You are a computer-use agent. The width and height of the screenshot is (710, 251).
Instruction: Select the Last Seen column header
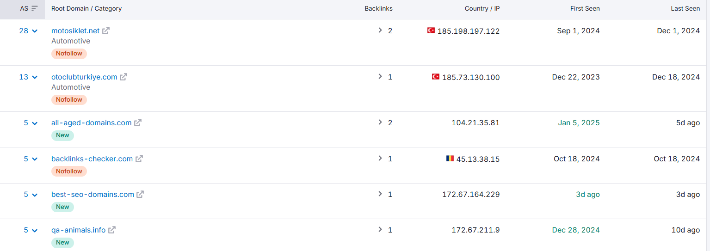click(x=685, y=8)
